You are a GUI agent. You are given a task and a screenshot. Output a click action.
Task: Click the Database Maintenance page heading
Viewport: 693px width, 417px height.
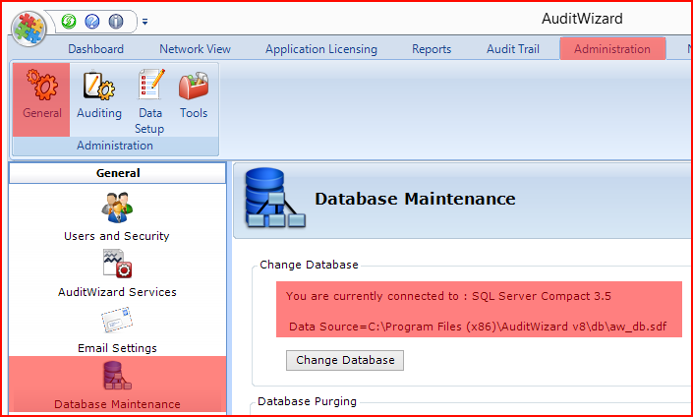coord(415,199)
